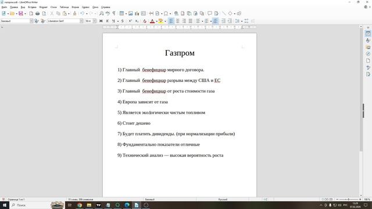The height and width of the screenshot is (209, 372).
Task: Undo the last action
Action: tap(82, 13)
